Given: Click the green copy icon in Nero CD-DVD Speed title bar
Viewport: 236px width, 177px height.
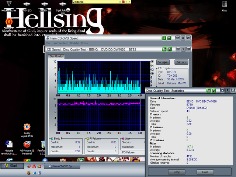Looking at the screenshot, I should 164,38.
